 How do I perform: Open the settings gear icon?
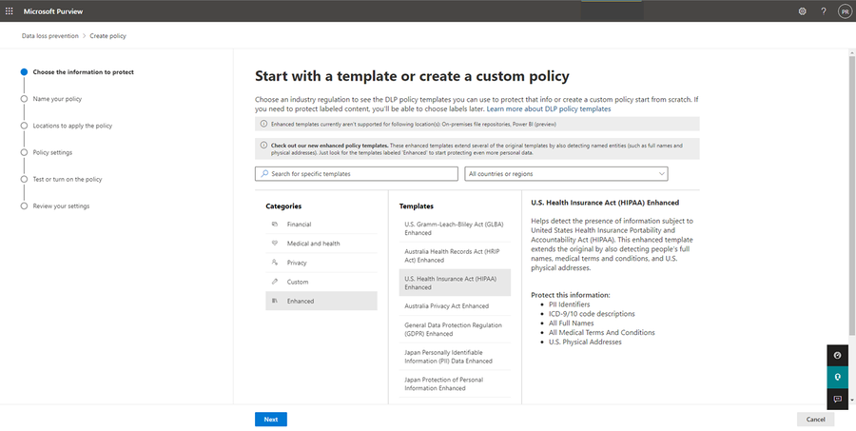coord(803,10)
